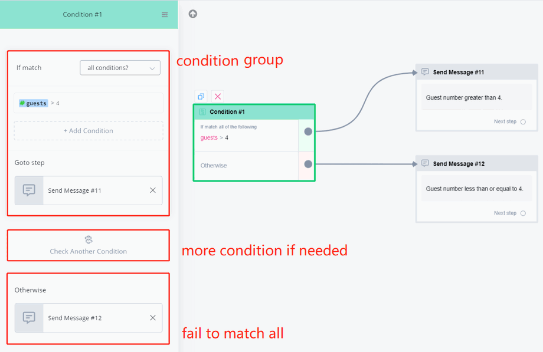Click the match-all output connector dot

[x=308, y=131]
